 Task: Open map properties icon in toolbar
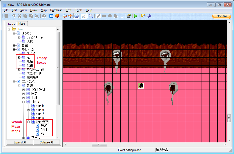point(128,16)
